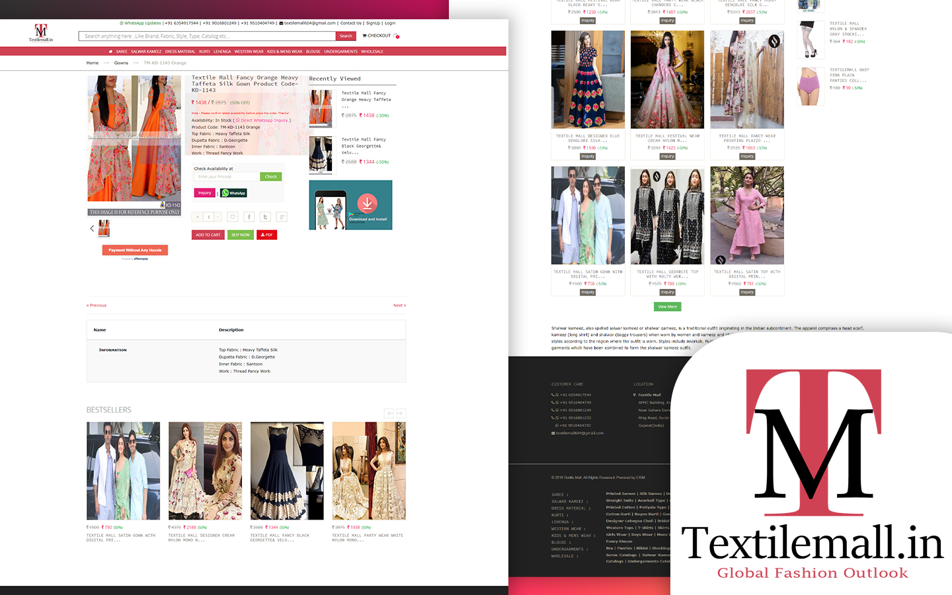Share the product on Twitter
The image size is (952, 595).
[x=265, y=217]
